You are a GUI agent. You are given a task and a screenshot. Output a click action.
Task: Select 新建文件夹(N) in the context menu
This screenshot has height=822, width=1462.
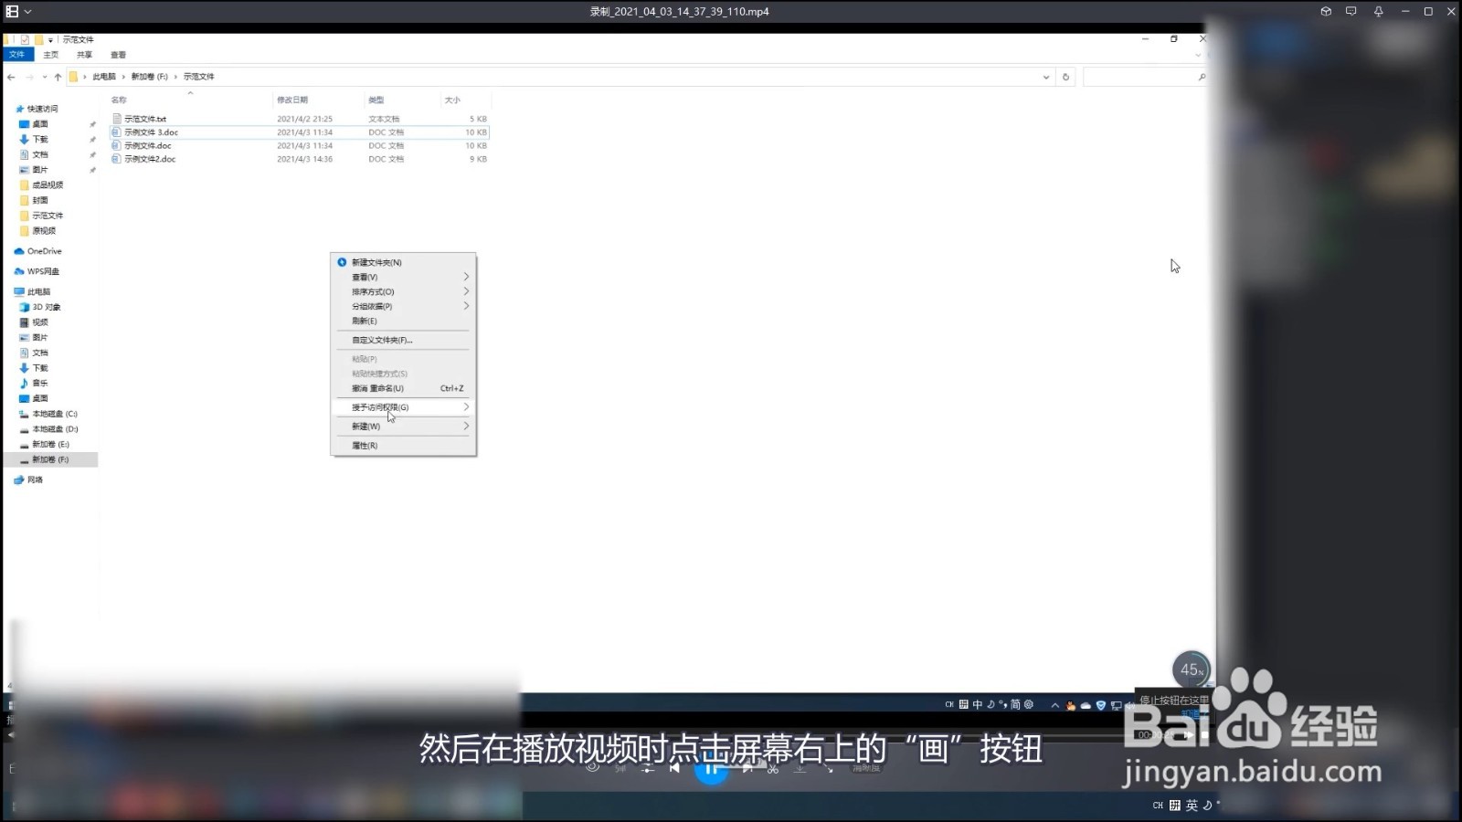click(403, 262)
